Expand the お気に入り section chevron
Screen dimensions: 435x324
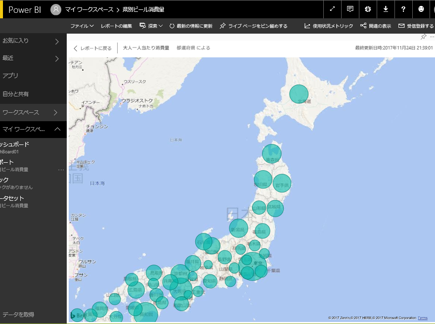click(57, 41)
